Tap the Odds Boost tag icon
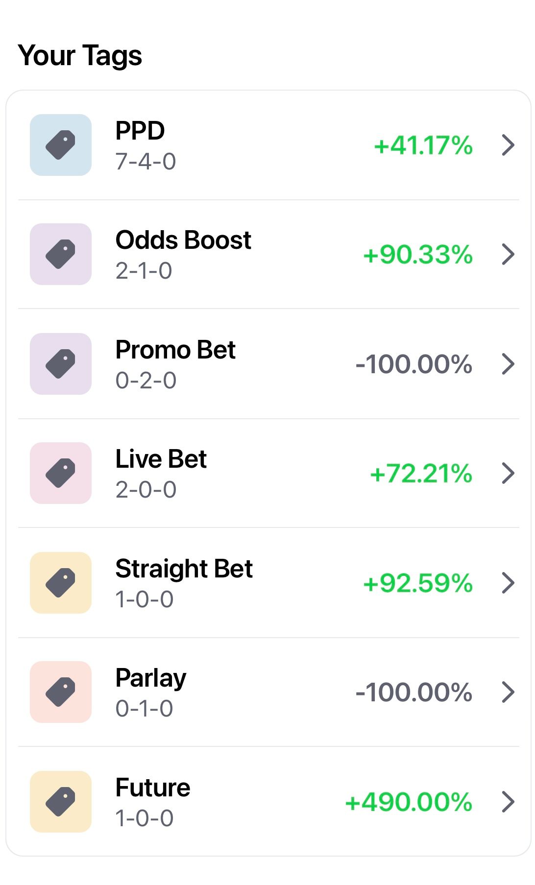This screenshot has height=885, width=535. (61, 254)
